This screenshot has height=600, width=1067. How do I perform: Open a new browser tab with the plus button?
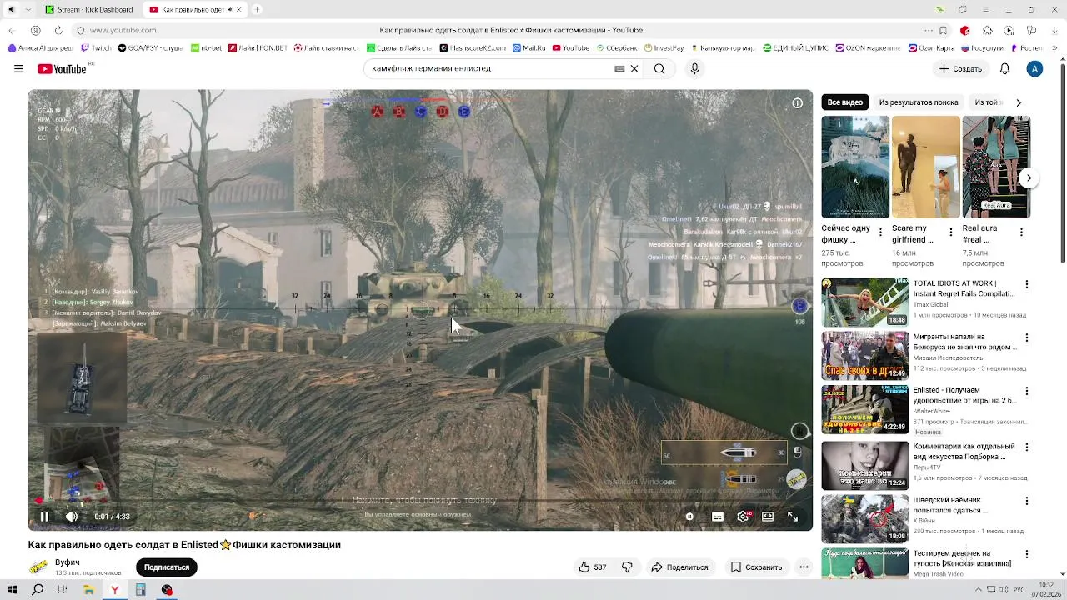pos(257,9)
